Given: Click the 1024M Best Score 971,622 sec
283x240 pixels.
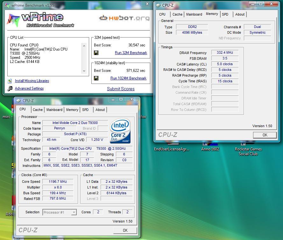Looking at the screenshot, I should (x=136, y=71).
